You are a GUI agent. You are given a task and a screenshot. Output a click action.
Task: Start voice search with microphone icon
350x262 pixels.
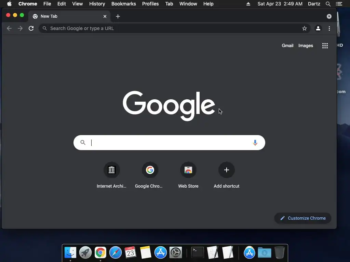coord(255,143)
